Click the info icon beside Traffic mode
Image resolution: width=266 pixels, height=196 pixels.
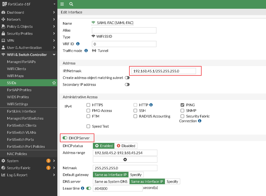coord(86,51)
